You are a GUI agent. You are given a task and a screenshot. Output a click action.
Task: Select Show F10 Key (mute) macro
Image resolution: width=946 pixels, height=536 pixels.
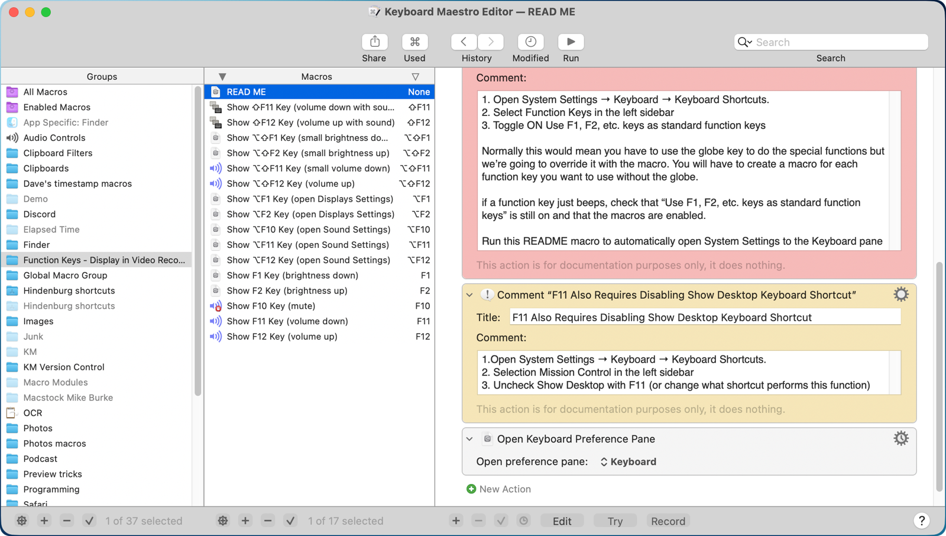(320, 306)
